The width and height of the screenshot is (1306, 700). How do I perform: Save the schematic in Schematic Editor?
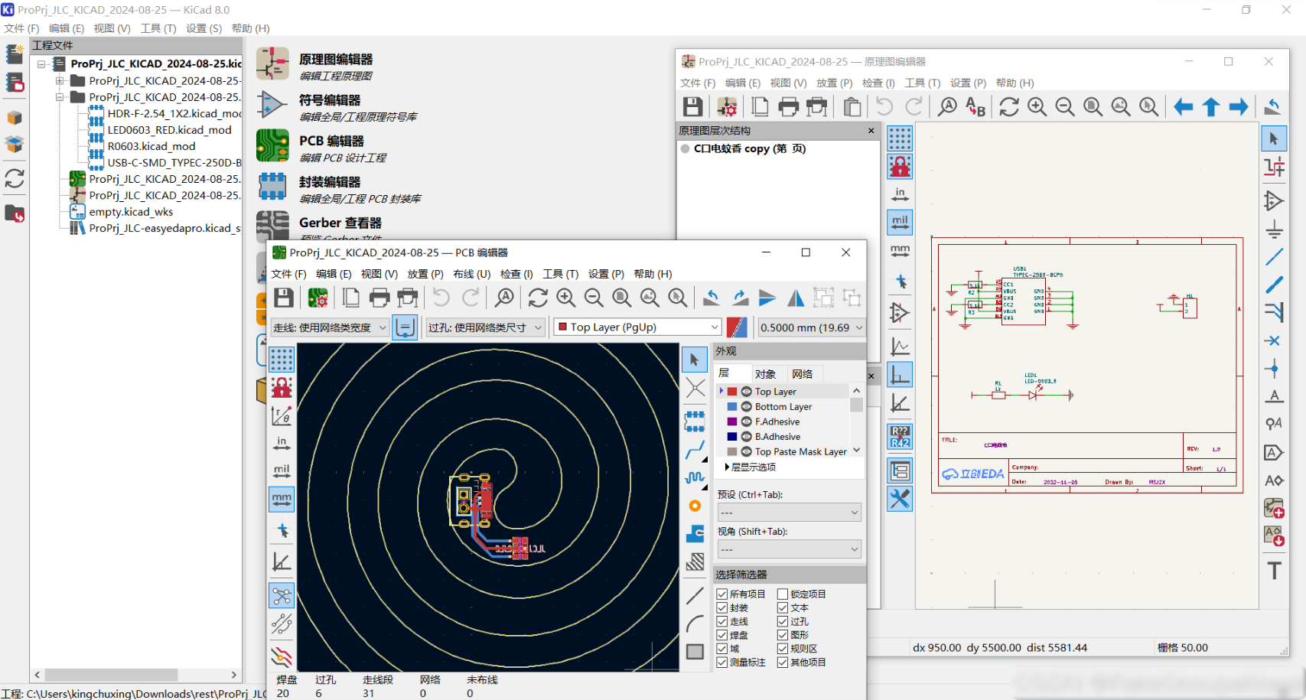(x=692, y=106)
